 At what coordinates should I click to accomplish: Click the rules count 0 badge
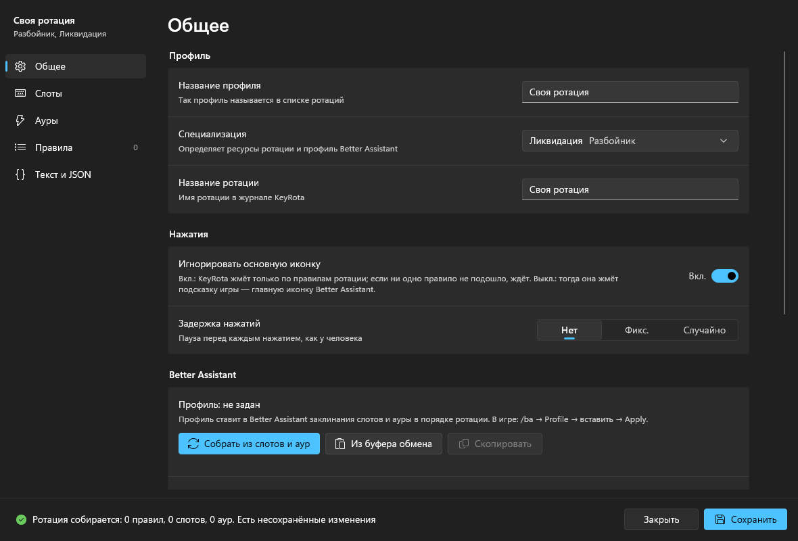coord(135,147)
